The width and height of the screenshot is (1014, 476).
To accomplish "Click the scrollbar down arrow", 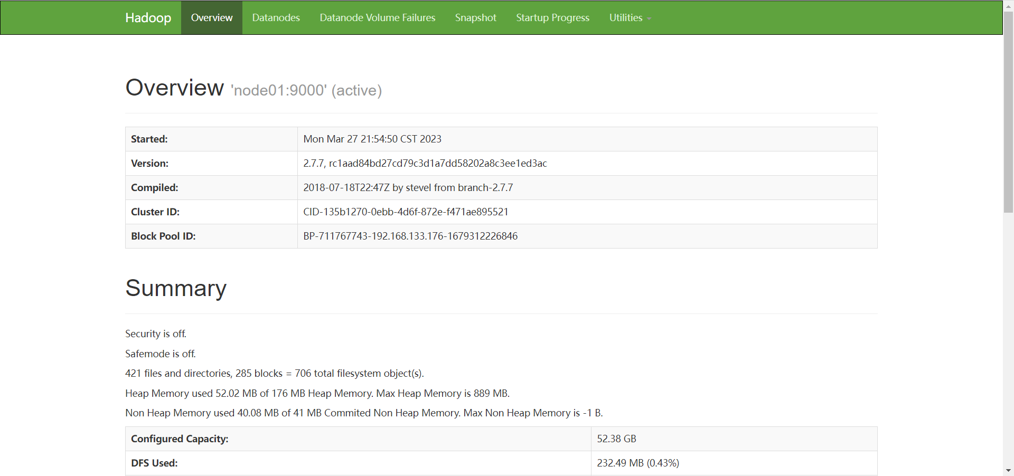I will [1008, 471].
